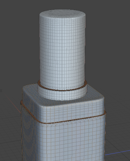Select the front band between the body top and seam

pyautogui.click(x=72, y=111)
